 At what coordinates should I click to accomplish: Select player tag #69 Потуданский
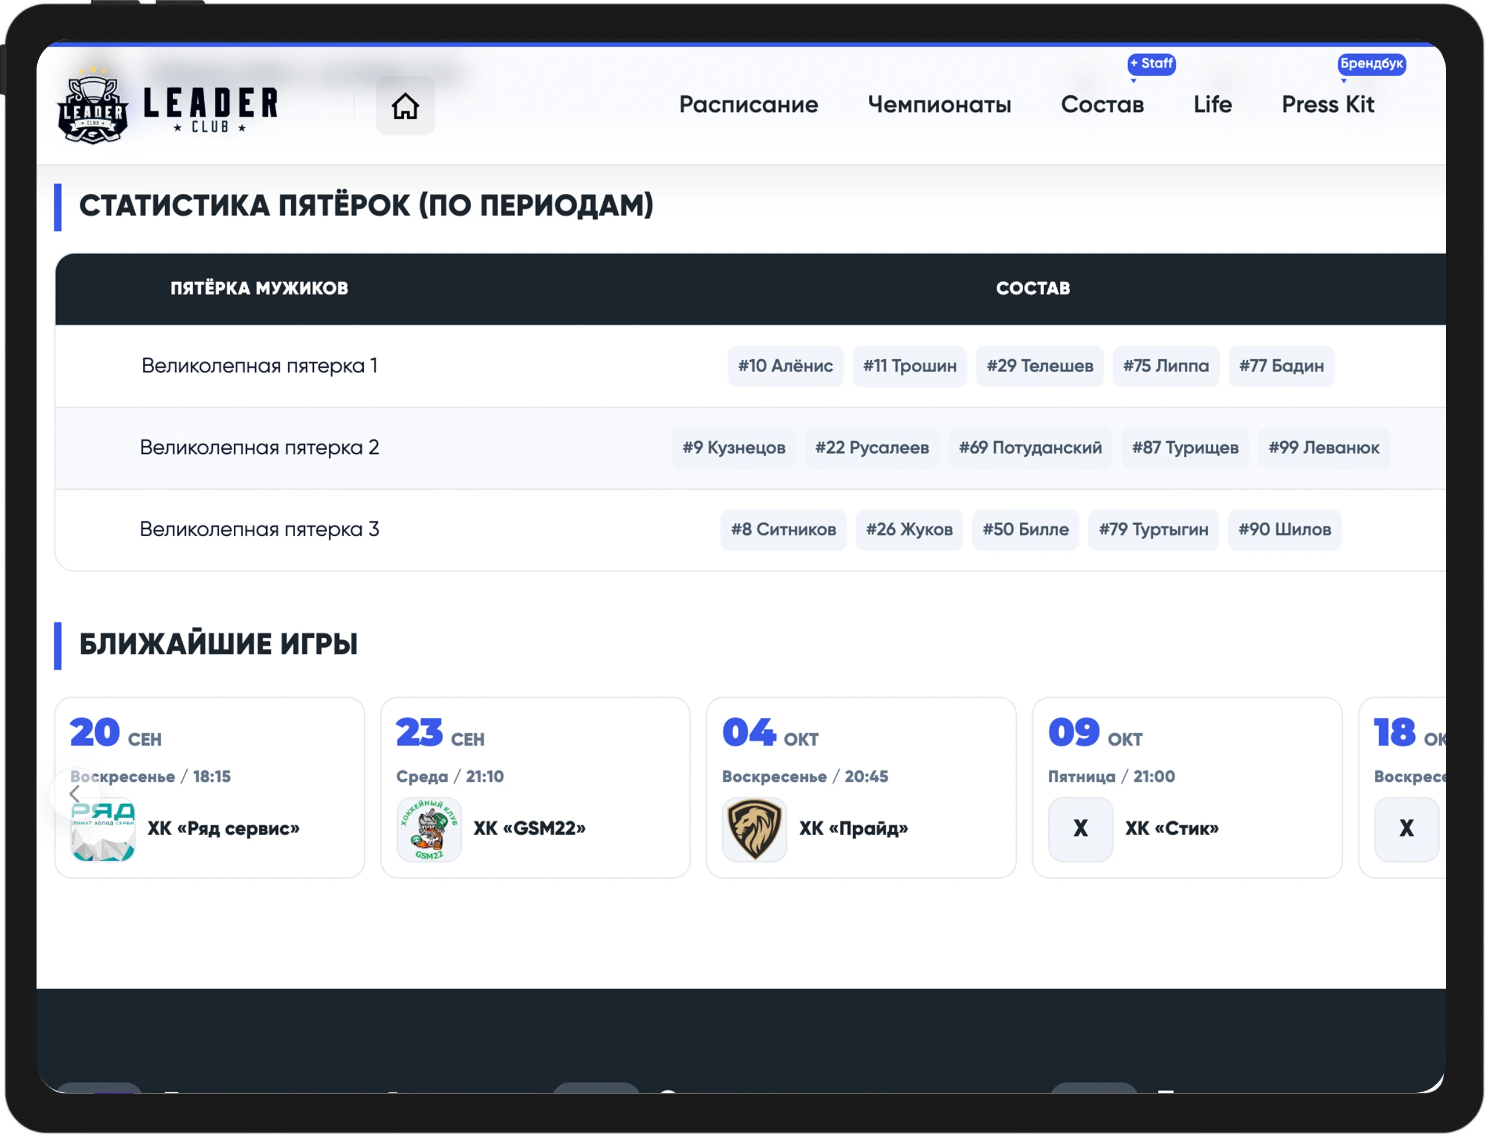(1030, 447)
